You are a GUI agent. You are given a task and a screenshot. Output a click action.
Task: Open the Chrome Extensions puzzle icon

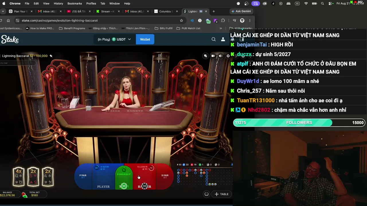(223, 21)
